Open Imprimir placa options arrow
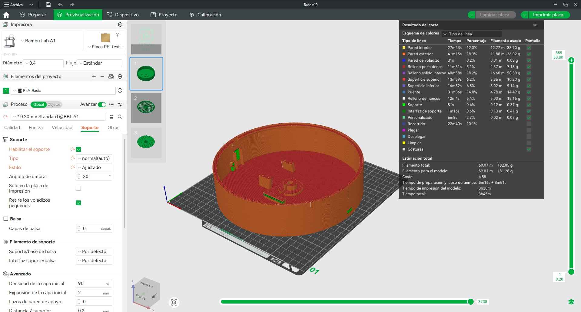 tap(525, 15)
